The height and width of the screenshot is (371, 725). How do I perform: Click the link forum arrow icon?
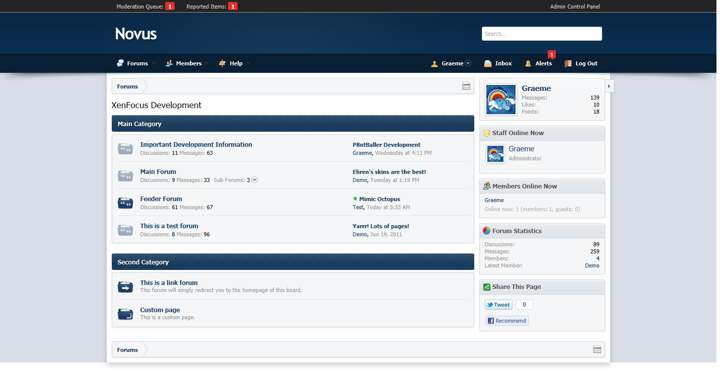(125, 287)
